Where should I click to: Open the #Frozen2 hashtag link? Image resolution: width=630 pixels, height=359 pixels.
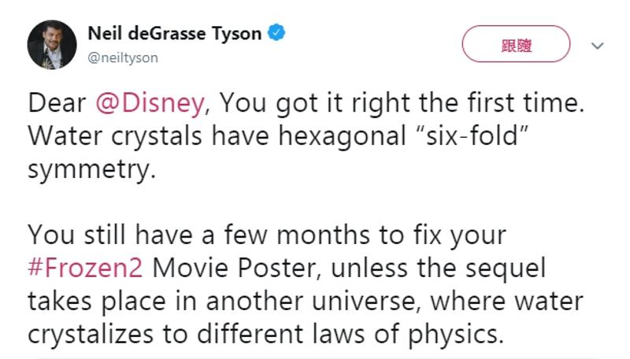coord(85,268)
